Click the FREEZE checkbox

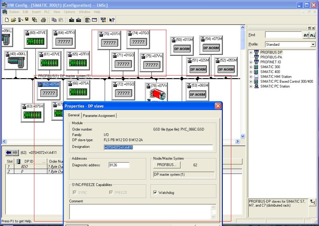(111, 192)
